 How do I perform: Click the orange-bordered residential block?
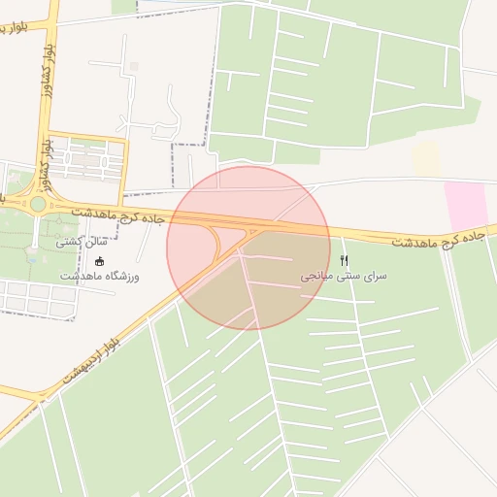[85, 157]
